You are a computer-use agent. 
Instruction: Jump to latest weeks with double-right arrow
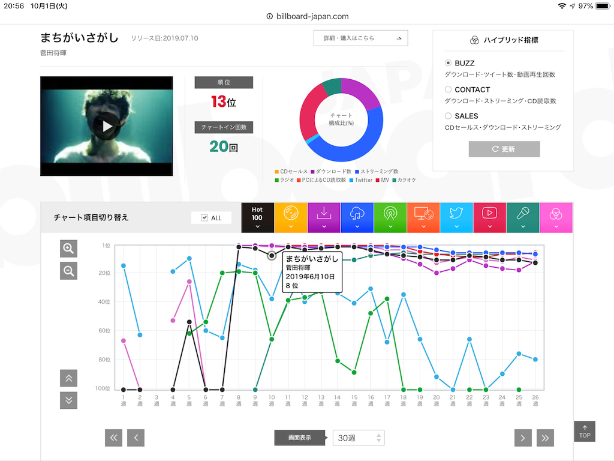point(545,438)
